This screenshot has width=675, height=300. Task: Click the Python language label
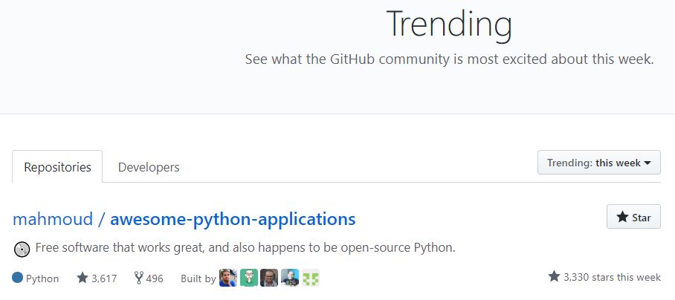tap(42, 278)
